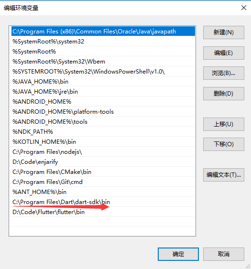This screenshot has width=251, height=269.
Task: Select the Oracle Java javapath entry
Action: point(103,31)
